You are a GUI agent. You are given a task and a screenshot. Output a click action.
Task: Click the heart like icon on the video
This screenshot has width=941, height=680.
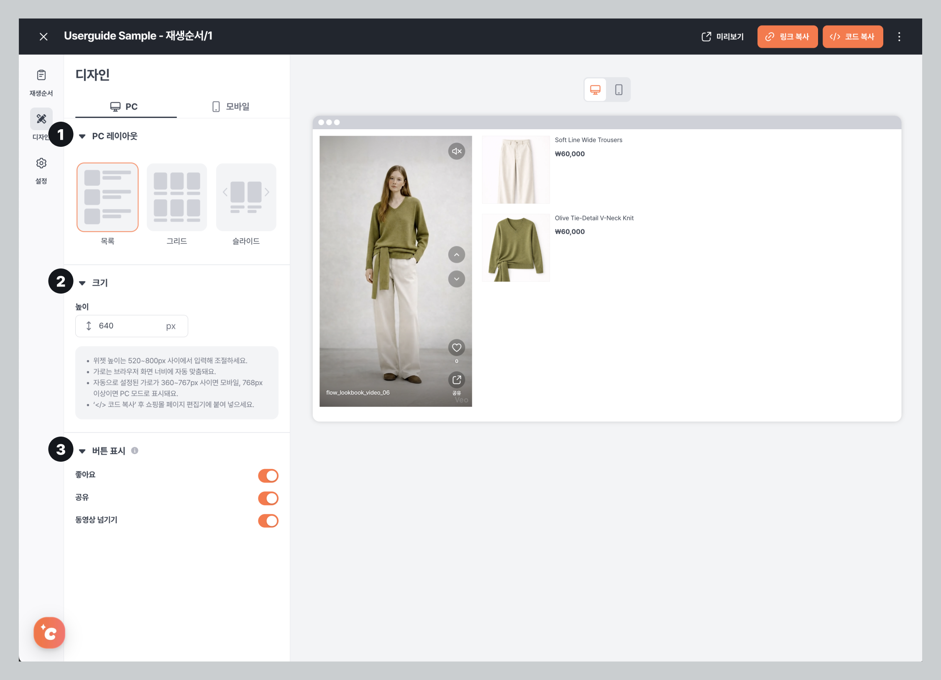(456, 348)
